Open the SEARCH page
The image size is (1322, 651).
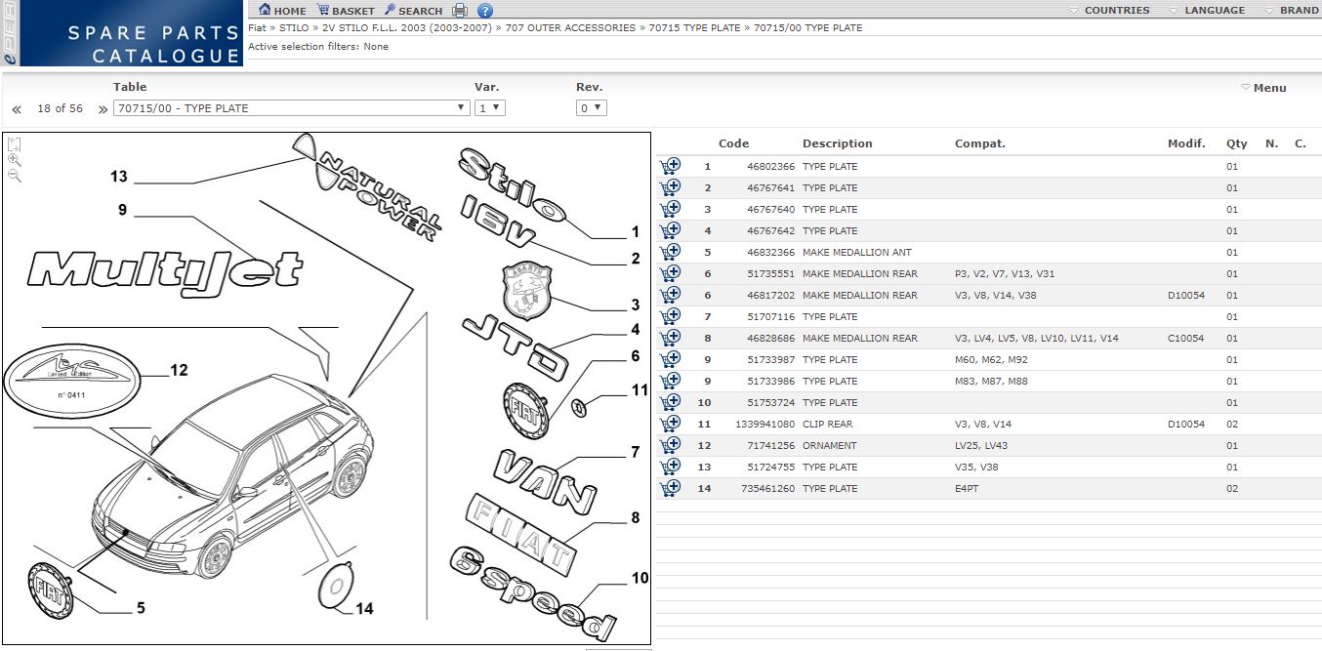[413, 11]
